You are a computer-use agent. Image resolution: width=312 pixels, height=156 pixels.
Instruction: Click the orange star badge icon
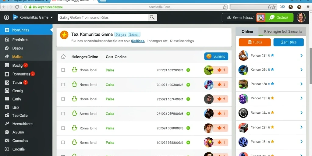point(64,35)
